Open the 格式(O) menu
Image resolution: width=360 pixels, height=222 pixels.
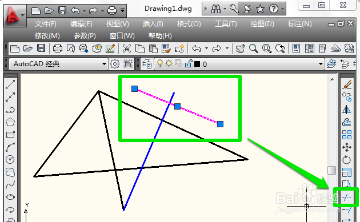click(189, 24)
